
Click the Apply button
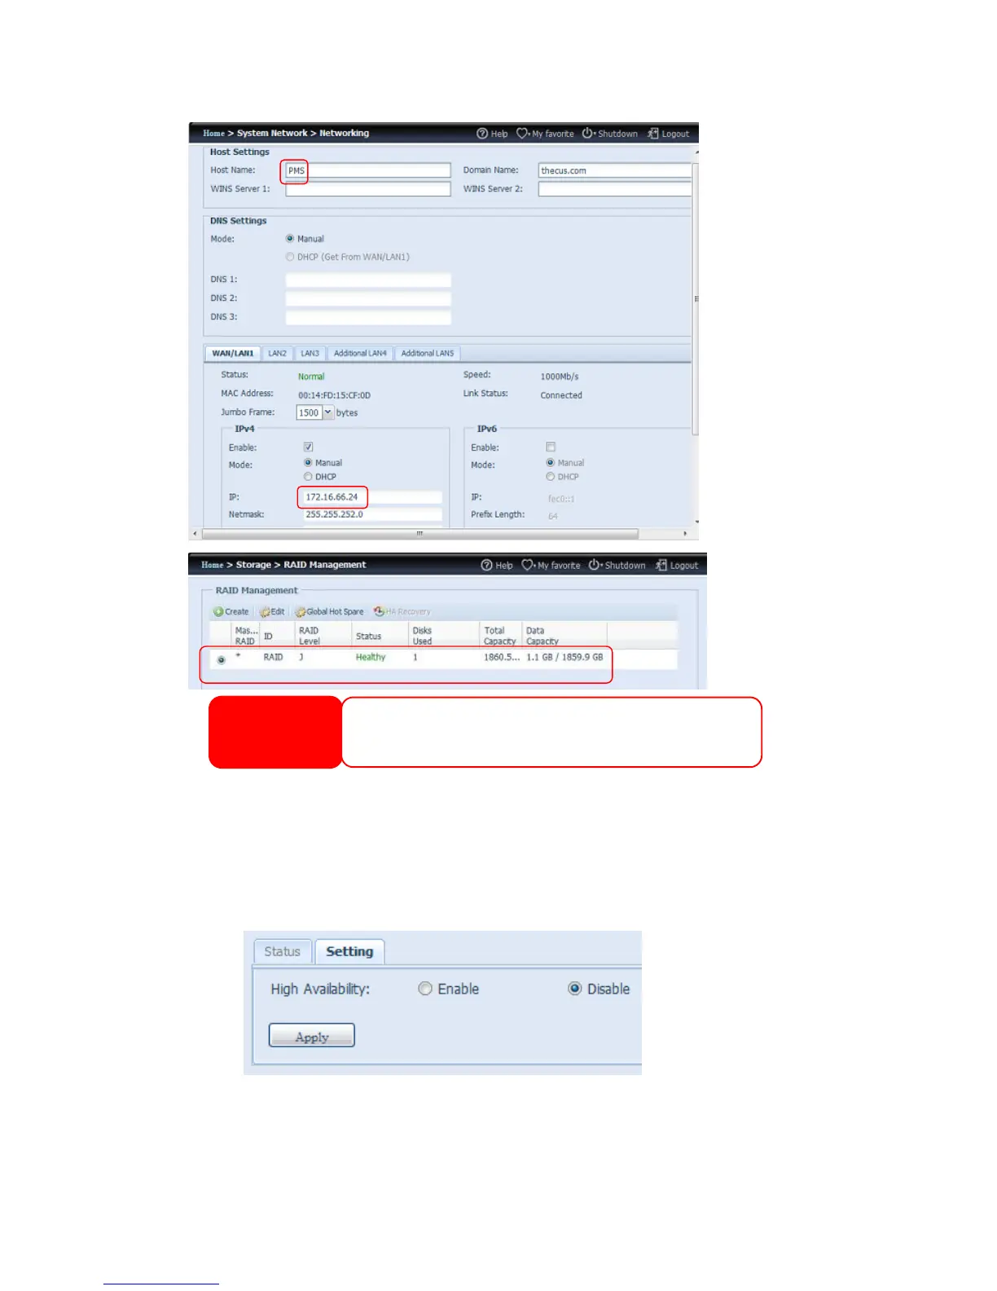pos(312,1036)
